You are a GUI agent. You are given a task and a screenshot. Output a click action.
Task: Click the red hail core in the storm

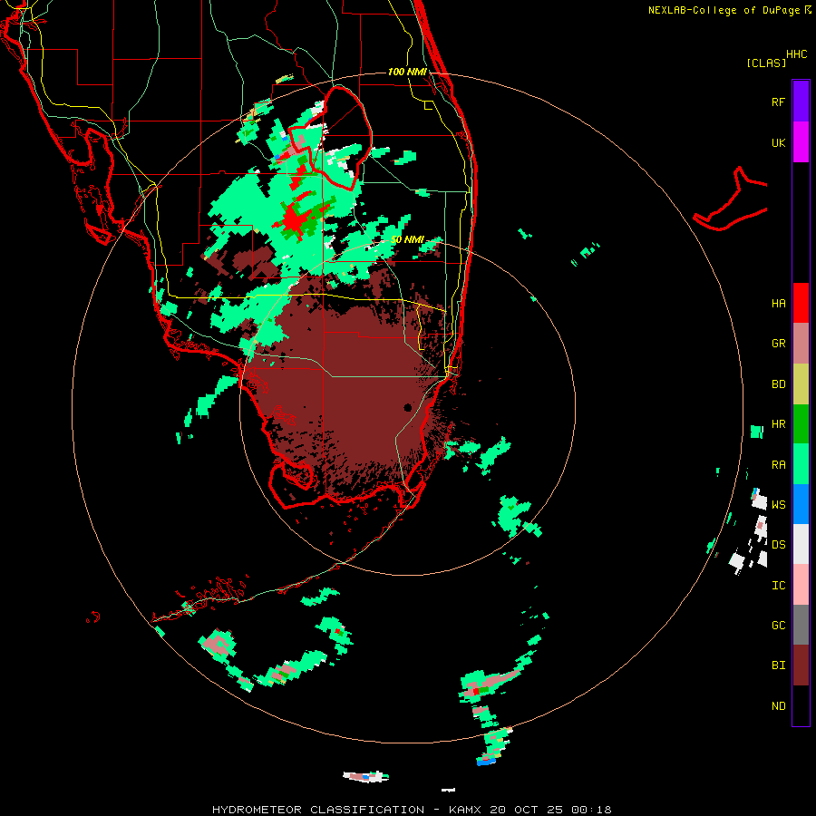(x=294, y=221)
